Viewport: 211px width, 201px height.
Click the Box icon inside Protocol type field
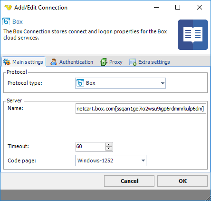pyautogui.click(x=80, y=83)
